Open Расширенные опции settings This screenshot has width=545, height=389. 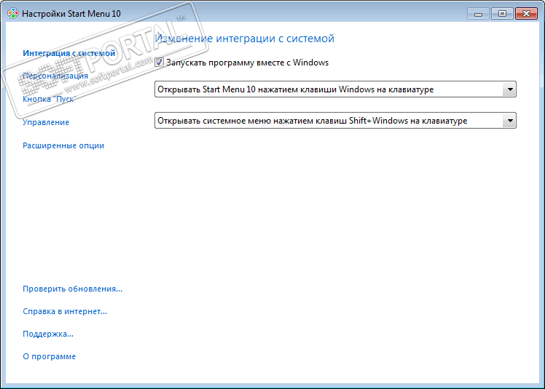click(63, 145)
